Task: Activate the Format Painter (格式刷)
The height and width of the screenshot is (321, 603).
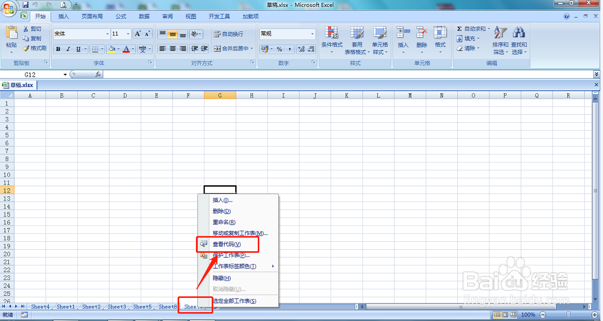Action: 34,48
